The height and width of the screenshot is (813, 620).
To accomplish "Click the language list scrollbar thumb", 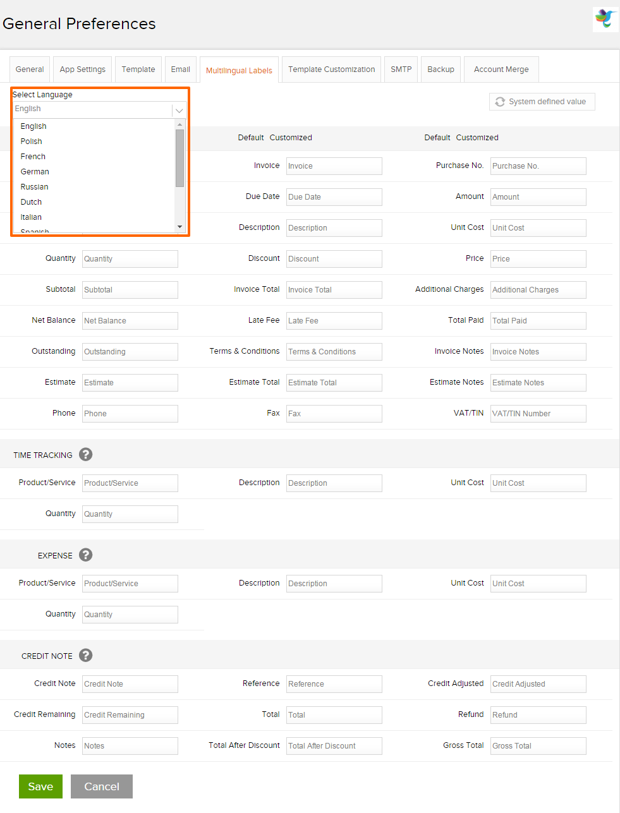I will point(180,158).
